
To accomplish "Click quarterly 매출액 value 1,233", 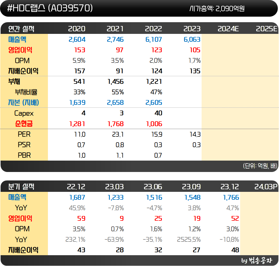I will 116,197.
